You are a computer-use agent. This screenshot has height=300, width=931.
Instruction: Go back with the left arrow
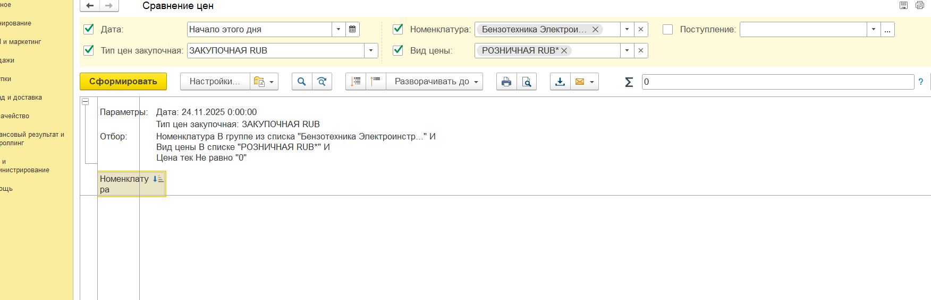90,6
